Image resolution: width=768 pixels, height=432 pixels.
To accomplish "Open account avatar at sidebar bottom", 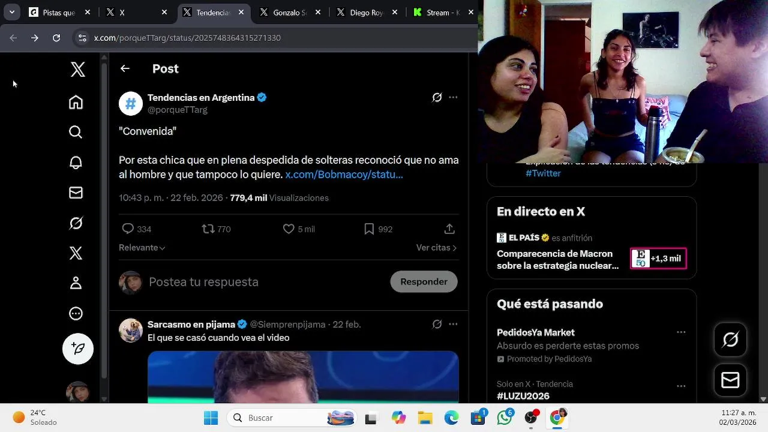I will click(x=77, y=392).
